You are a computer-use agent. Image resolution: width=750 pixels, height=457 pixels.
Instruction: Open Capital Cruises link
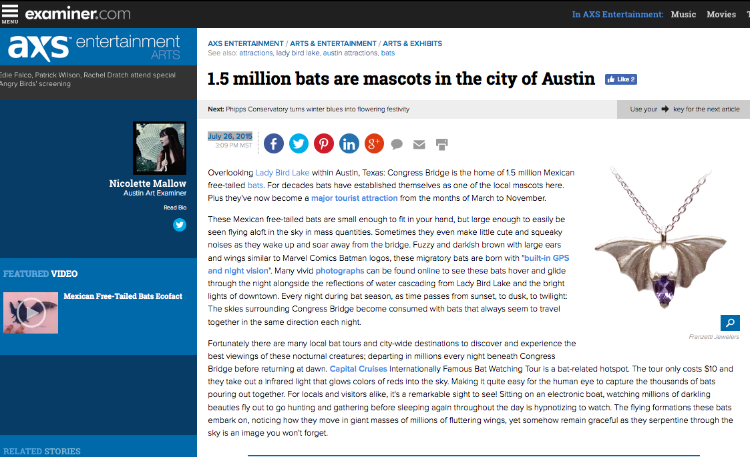(358, 369)
